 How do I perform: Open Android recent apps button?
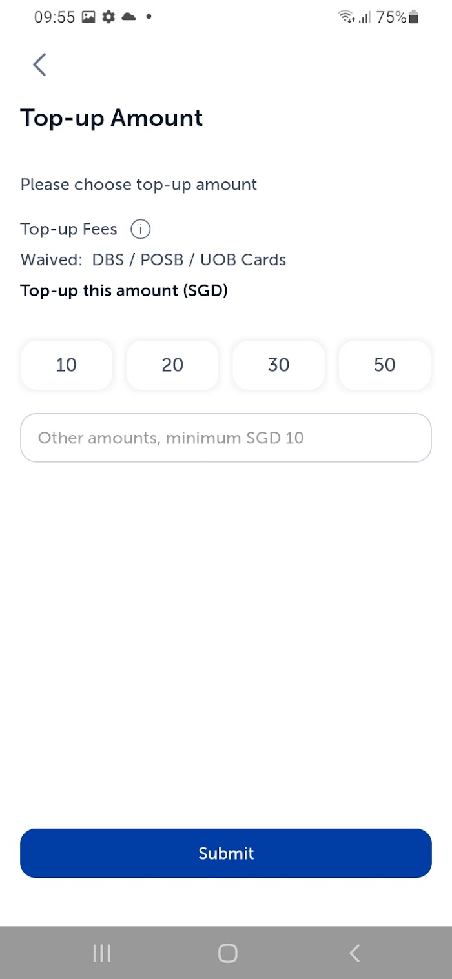(x=101, y=953)
